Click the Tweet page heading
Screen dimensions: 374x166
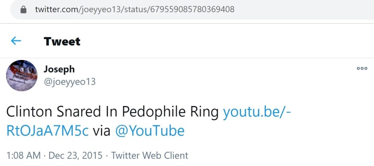62,41
